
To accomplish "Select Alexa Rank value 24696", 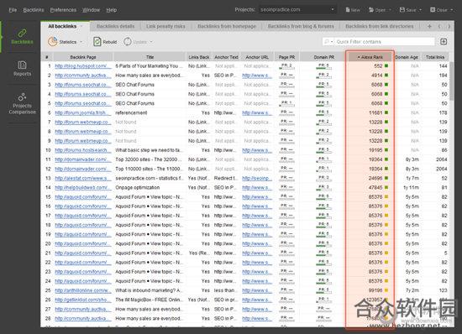I will 375,178.
